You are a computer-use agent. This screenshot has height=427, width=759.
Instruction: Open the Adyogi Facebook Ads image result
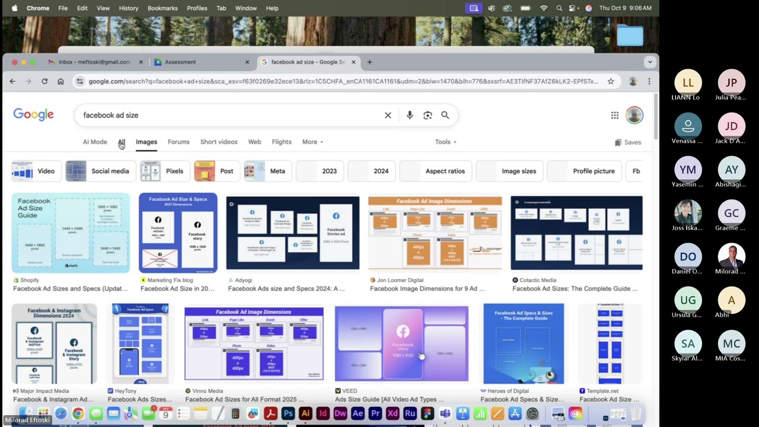coord(293,233)
